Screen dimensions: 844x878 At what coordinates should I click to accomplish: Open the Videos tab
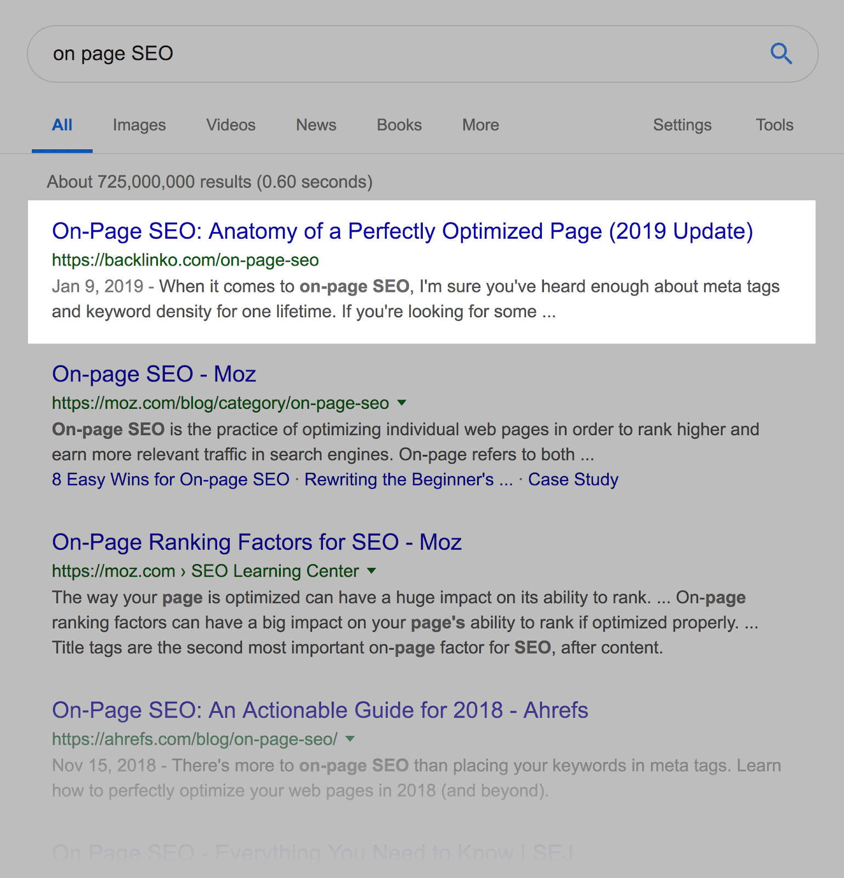click(x=231, y=125)
